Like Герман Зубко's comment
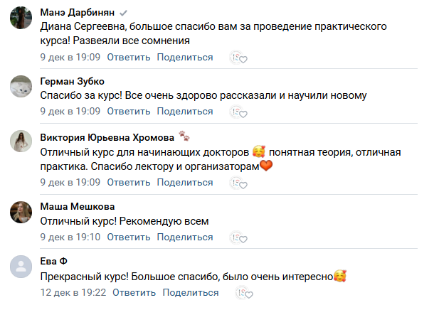The image size is (434, 310). pos(238,112)
